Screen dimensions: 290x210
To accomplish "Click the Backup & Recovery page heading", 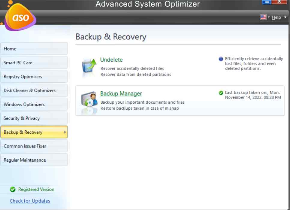I will (111, 37).
